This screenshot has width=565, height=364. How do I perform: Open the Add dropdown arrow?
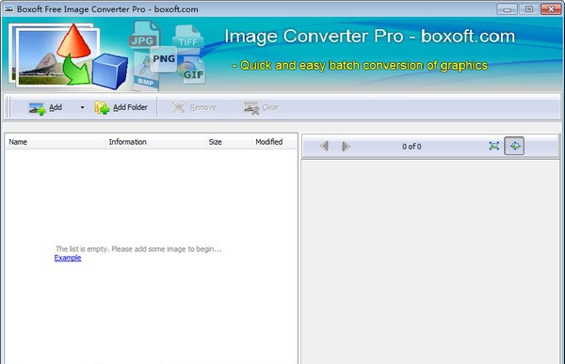(x=82, y=107)
